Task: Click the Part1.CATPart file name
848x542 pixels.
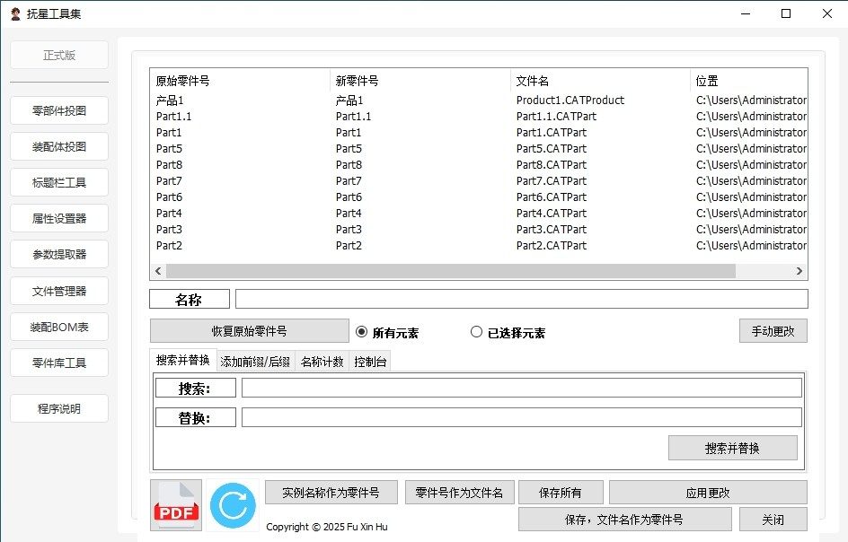Action: pyautogui.click(x=552, y=133)
